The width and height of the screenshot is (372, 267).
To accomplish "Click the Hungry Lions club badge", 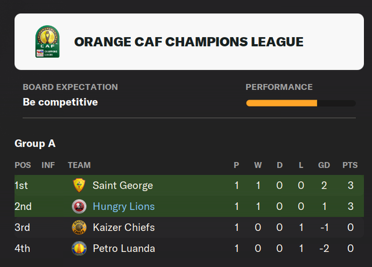I will coord(79,206).
